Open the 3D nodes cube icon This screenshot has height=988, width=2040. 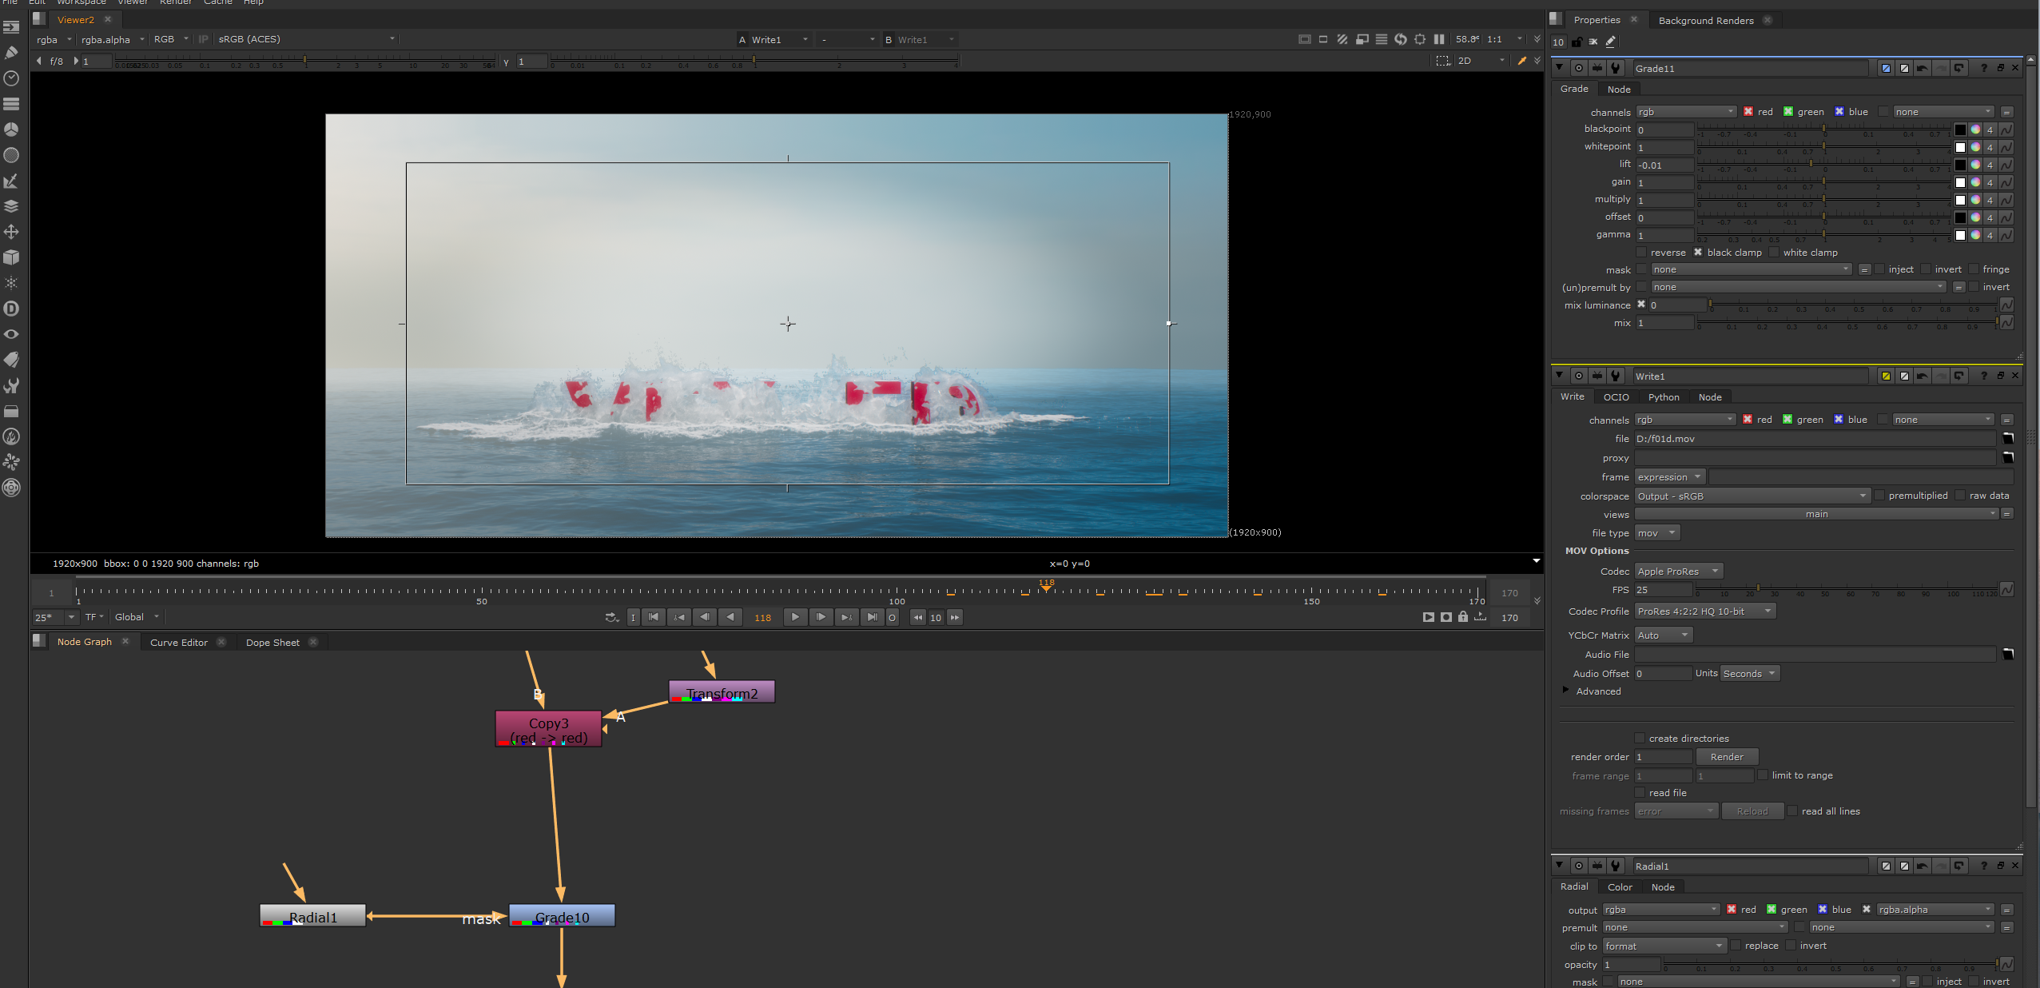12,257
